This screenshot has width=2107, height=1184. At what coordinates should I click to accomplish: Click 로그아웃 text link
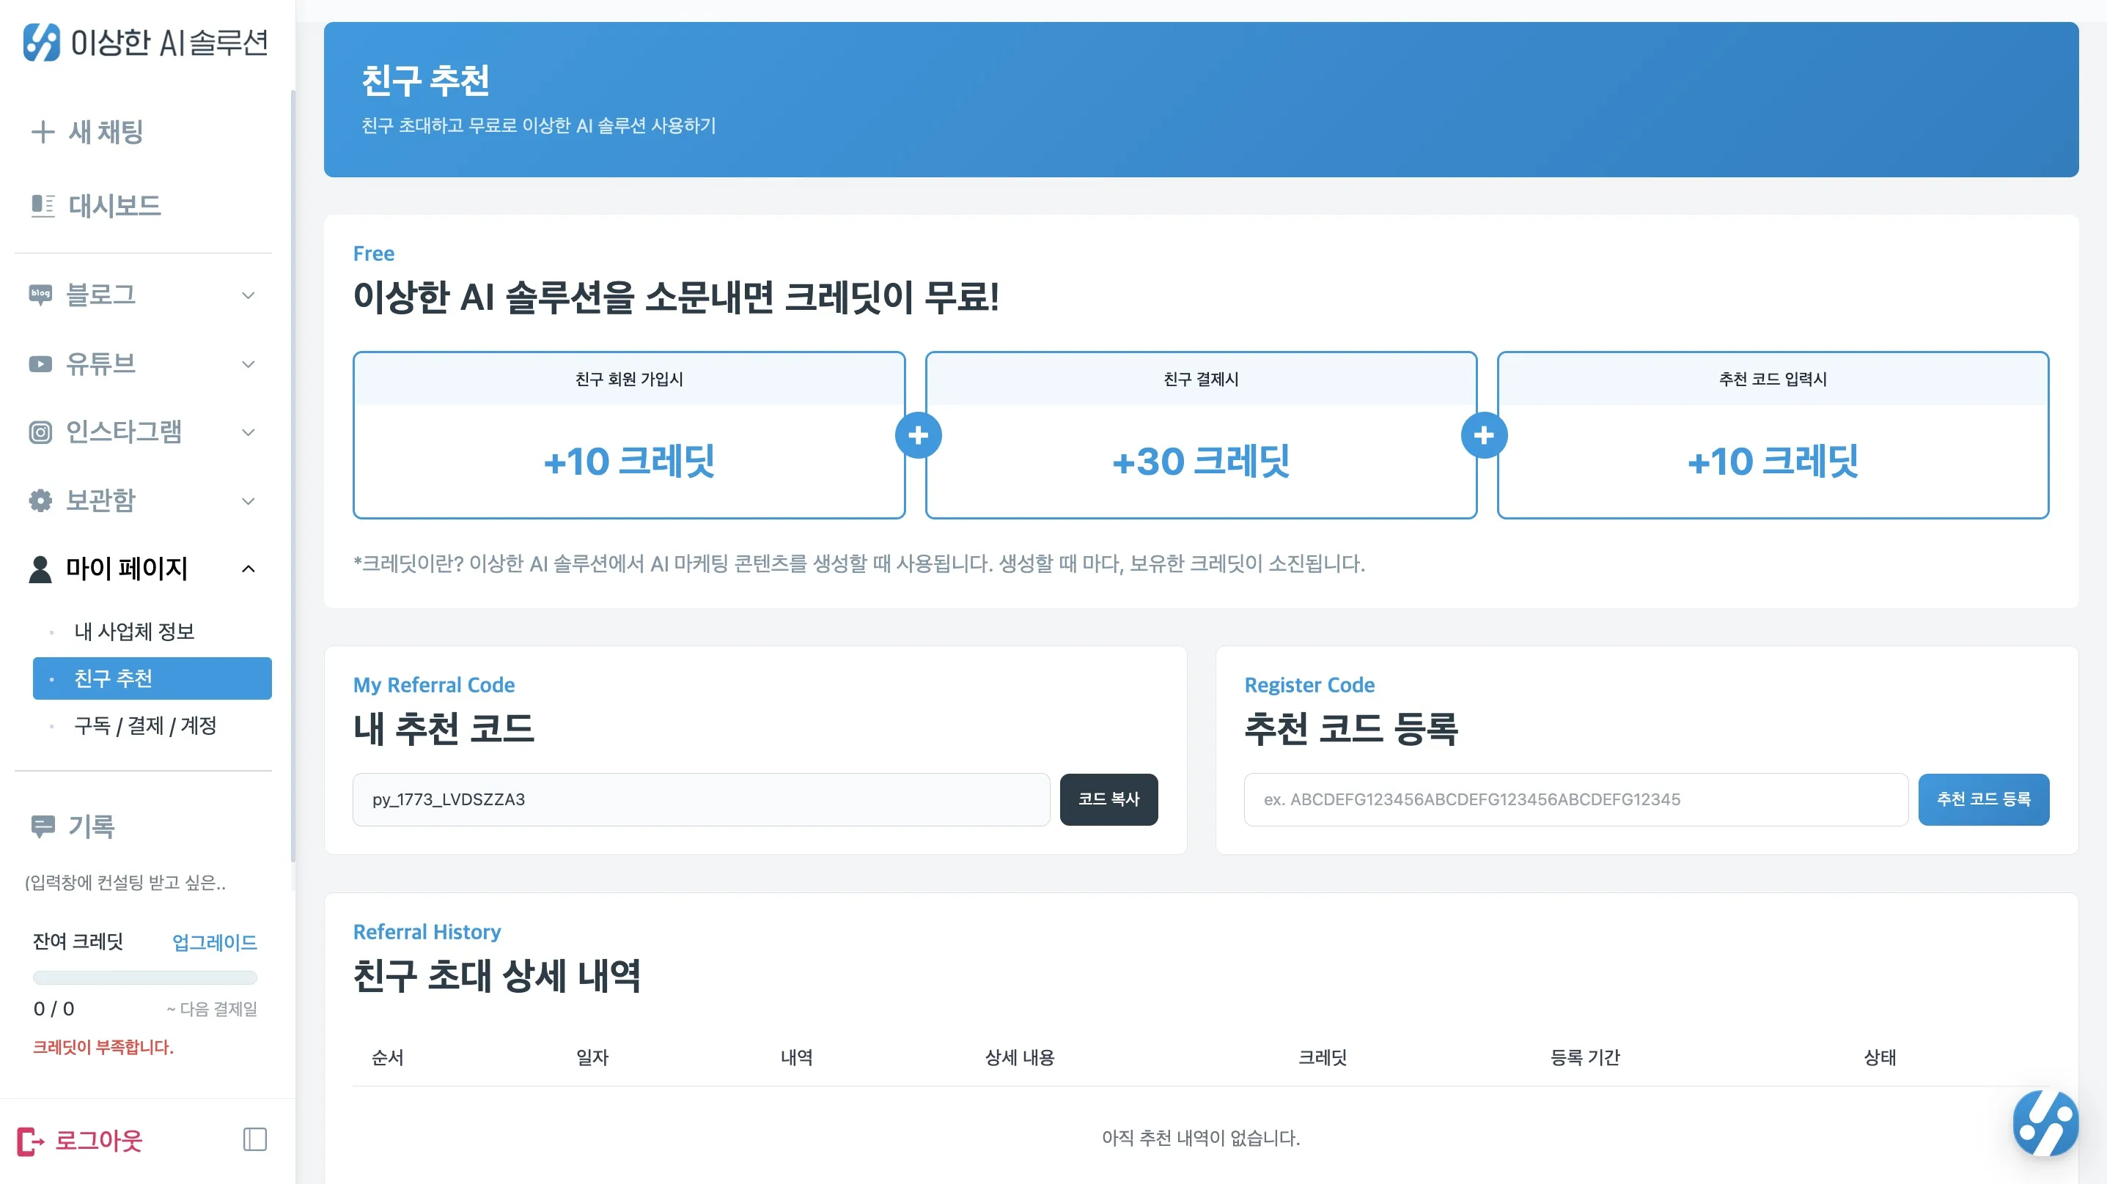(x=98, y=1141)
